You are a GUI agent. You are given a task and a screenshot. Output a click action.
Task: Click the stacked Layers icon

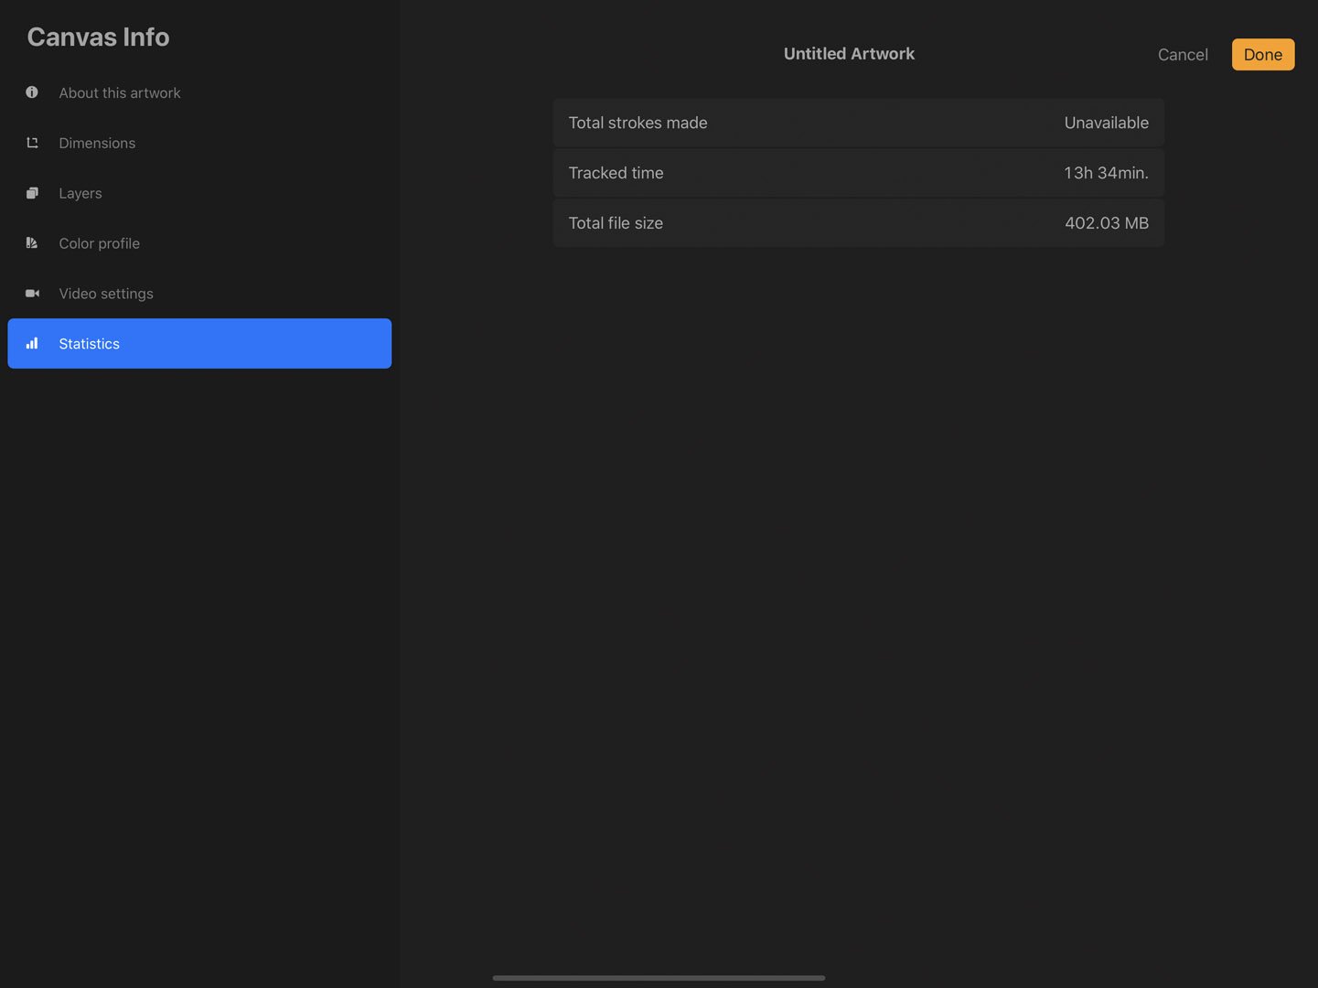(x=32, y=193)
